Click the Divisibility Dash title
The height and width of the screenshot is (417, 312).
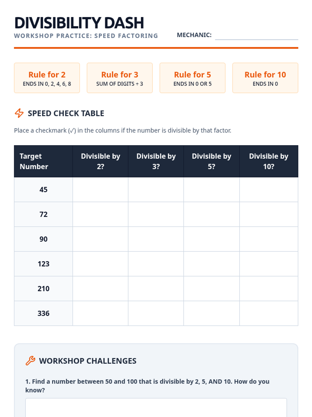click(79, 23)
